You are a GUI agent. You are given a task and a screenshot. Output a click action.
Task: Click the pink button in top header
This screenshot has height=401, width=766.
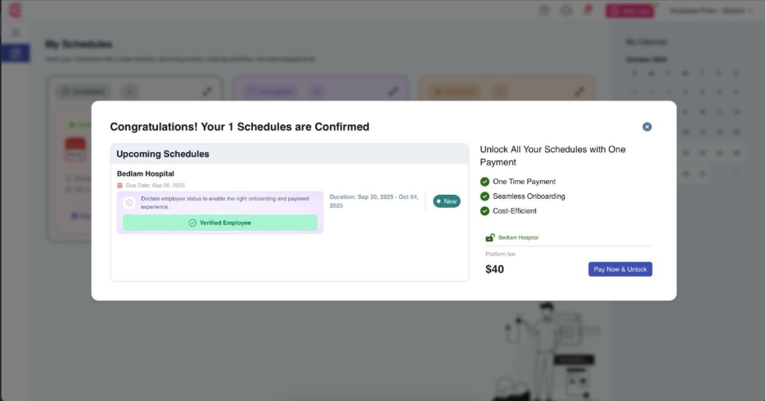(629, 11)
